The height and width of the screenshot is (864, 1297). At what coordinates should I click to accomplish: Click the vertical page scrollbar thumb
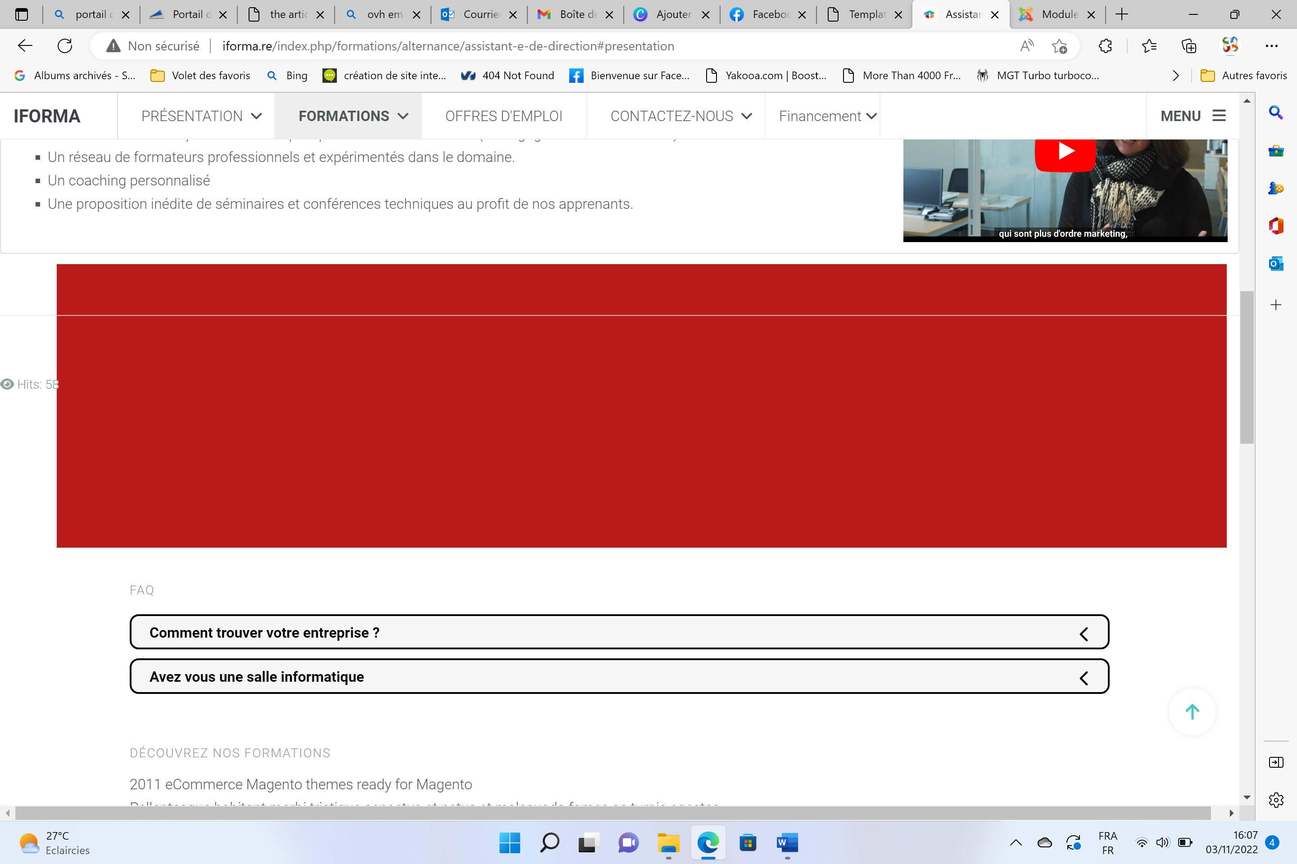(1246, 366)
